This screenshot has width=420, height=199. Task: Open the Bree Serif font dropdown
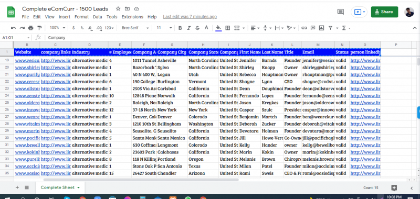coord(135,28)
